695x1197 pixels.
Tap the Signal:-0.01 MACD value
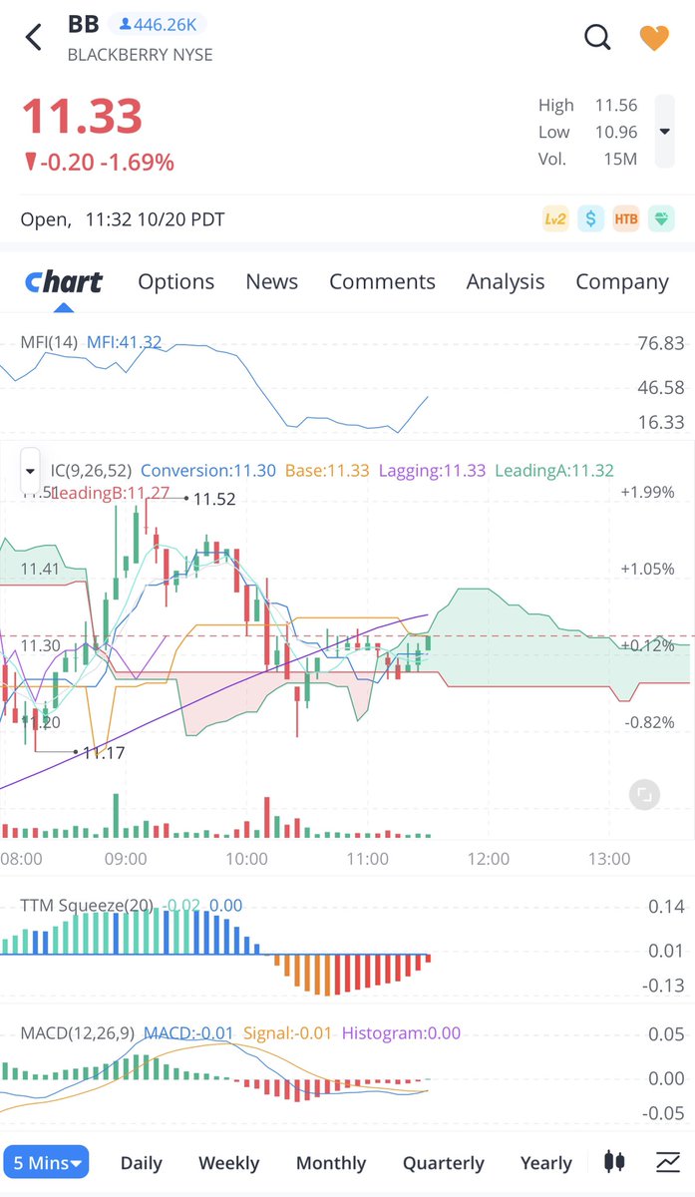click(x=287, y=1032)
